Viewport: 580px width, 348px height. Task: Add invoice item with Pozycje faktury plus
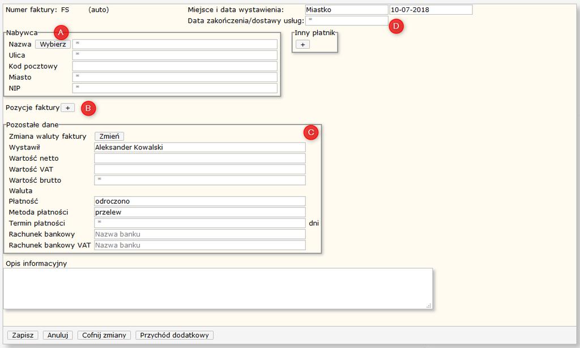(x=68, y=108)
